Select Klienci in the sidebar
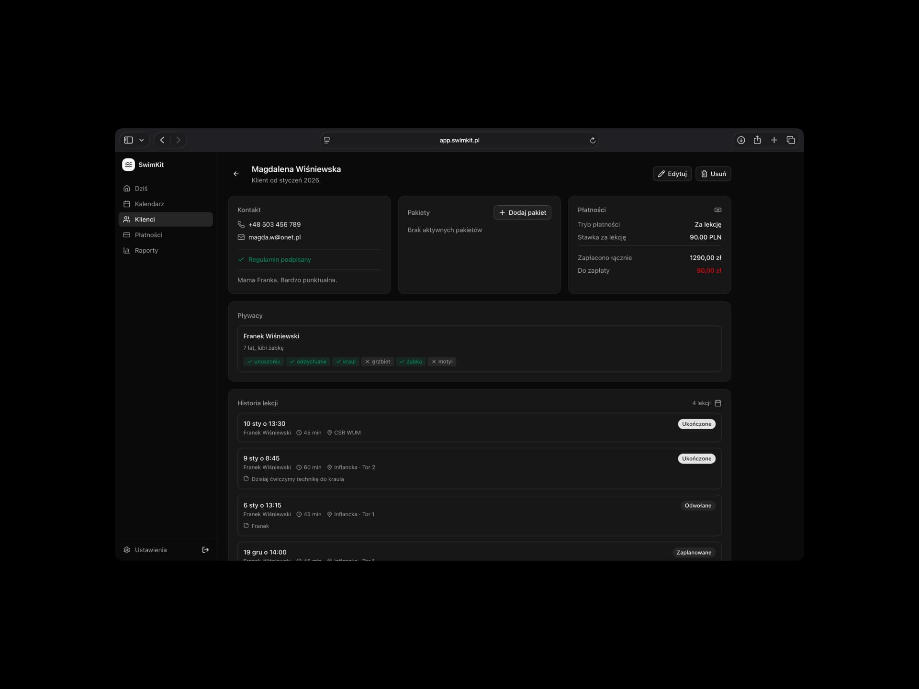This screenshot has width=919, height=689. tap(144, 219)
